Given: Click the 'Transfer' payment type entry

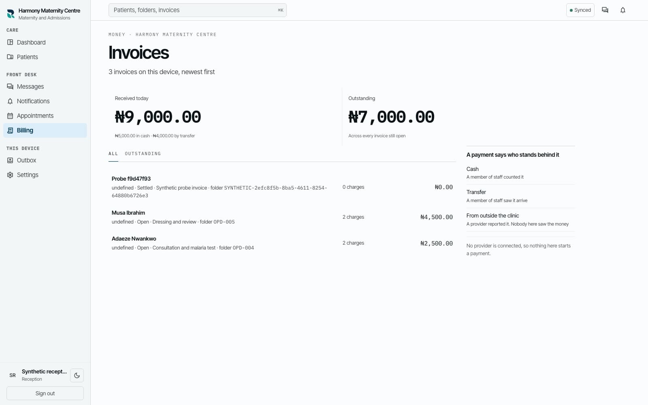Looking at the screenshot, I should tap(520, 196).
